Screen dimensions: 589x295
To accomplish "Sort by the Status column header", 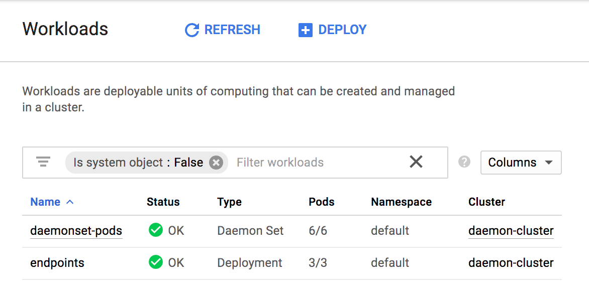I will coord(163,202).
